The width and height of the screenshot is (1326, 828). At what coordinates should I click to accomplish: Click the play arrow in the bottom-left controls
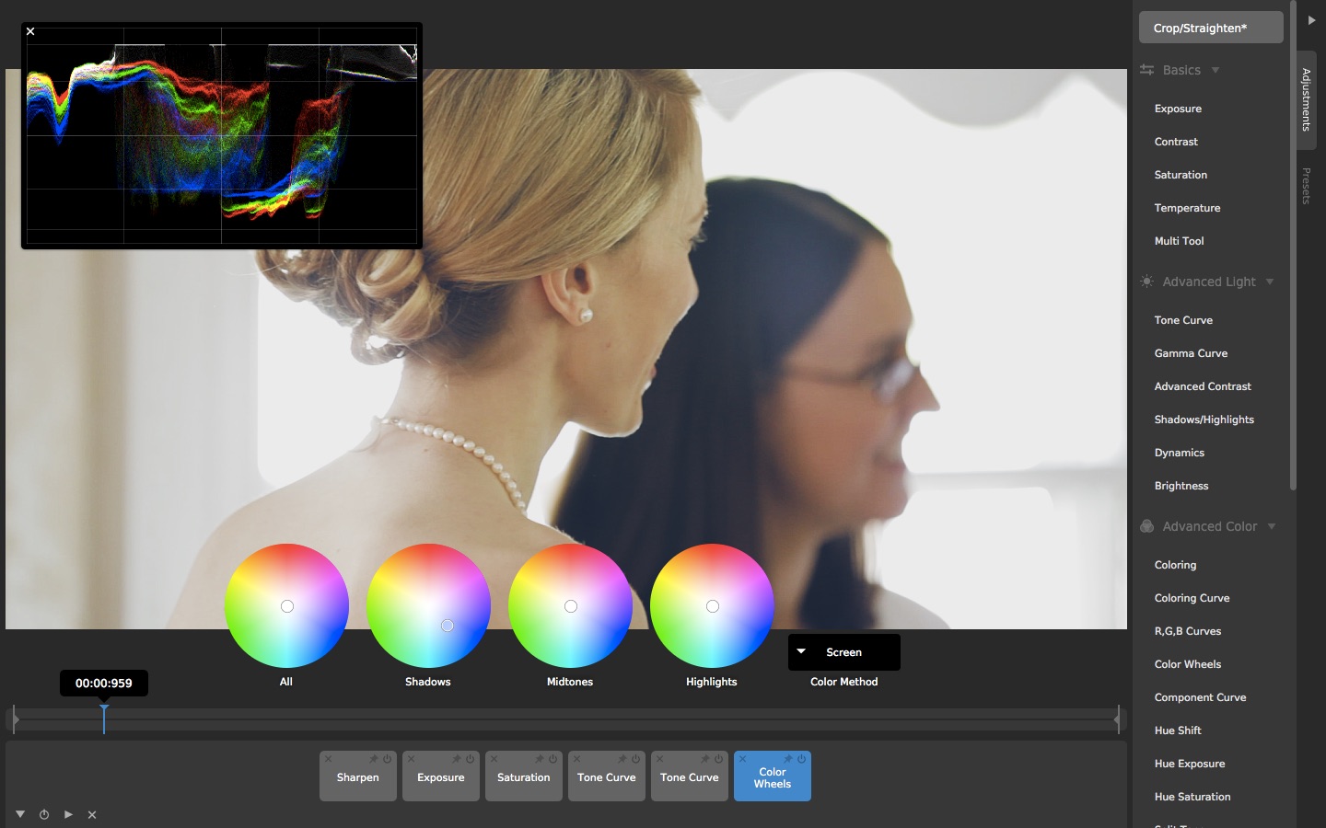point(68,814)
